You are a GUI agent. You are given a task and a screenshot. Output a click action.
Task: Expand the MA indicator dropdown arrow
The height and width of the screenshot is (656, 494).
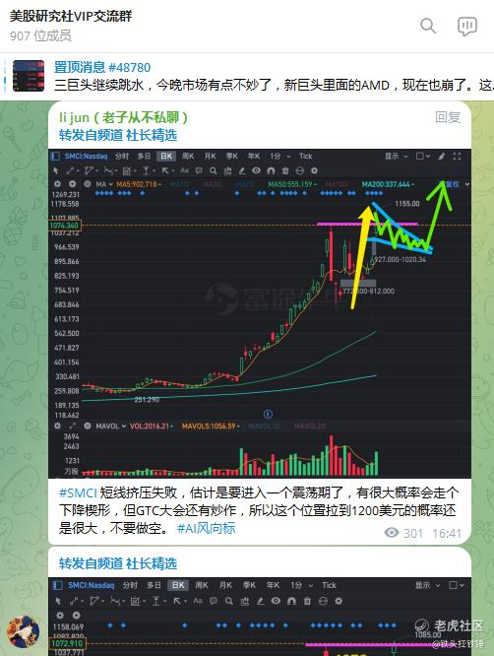111,184
